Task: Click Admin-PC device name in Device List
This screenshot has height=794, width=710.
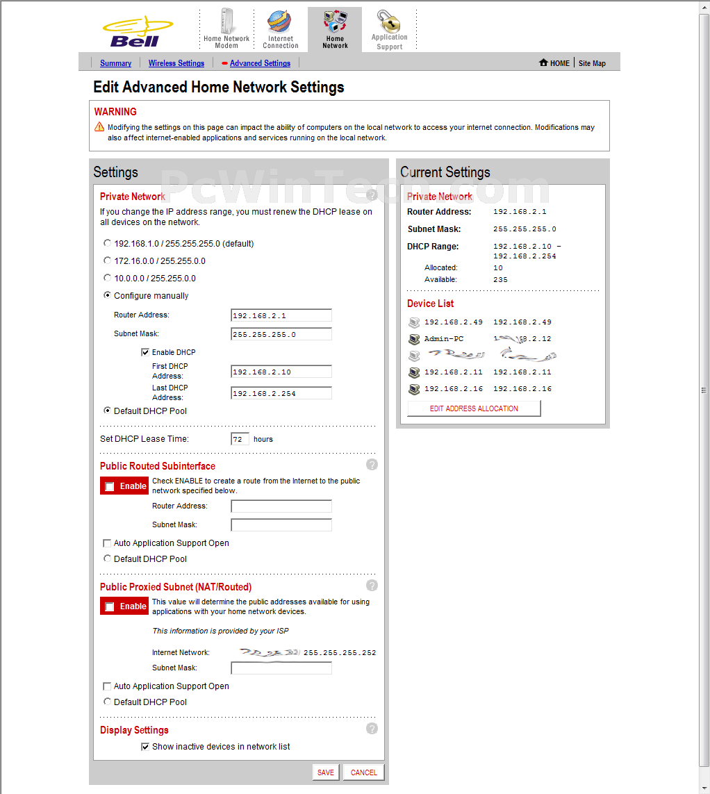Action: point(444,339)
